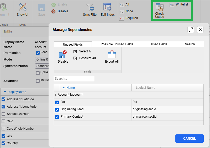This screenshot has height=148, width=210.
Task: Toggle the Primary Contact checkbox
Action: tap(57, 117)
